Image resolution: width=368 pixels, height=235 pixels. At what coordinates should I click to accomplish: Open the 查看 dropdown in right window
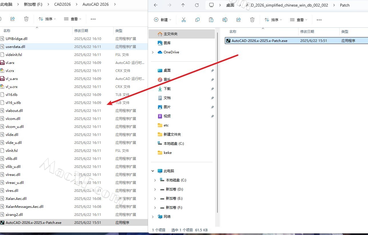click(299, 20)
